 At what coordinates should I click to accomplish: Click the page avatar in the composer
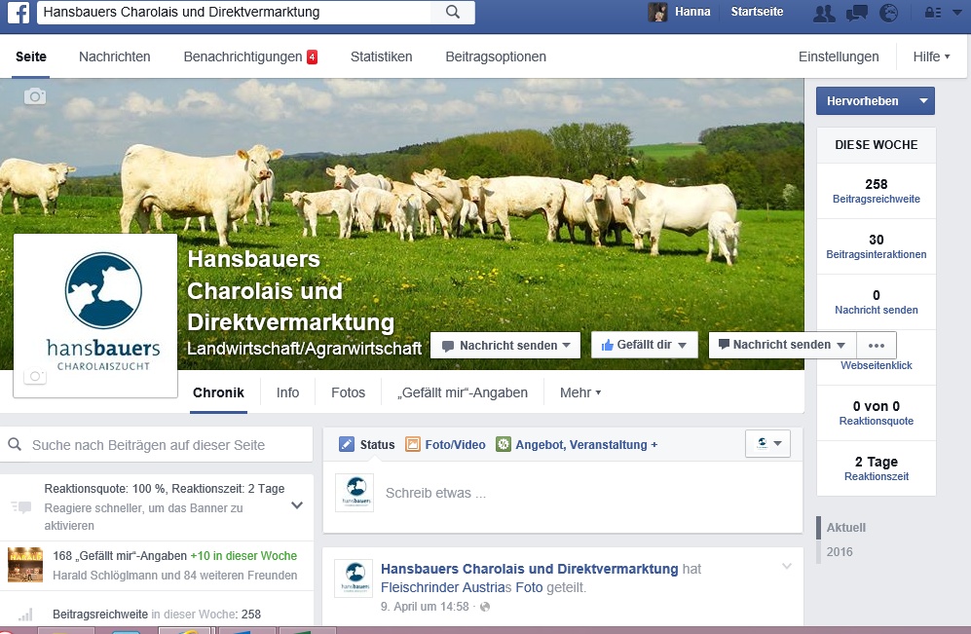(x=355, y=493)
